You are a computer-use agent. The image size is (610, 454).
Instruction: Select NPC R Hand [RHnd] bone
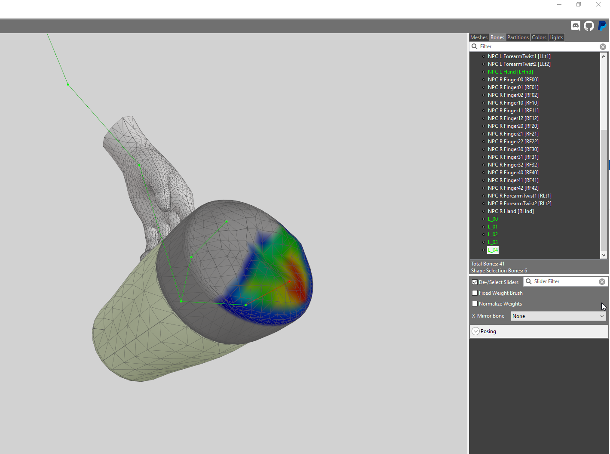point(511,211)
